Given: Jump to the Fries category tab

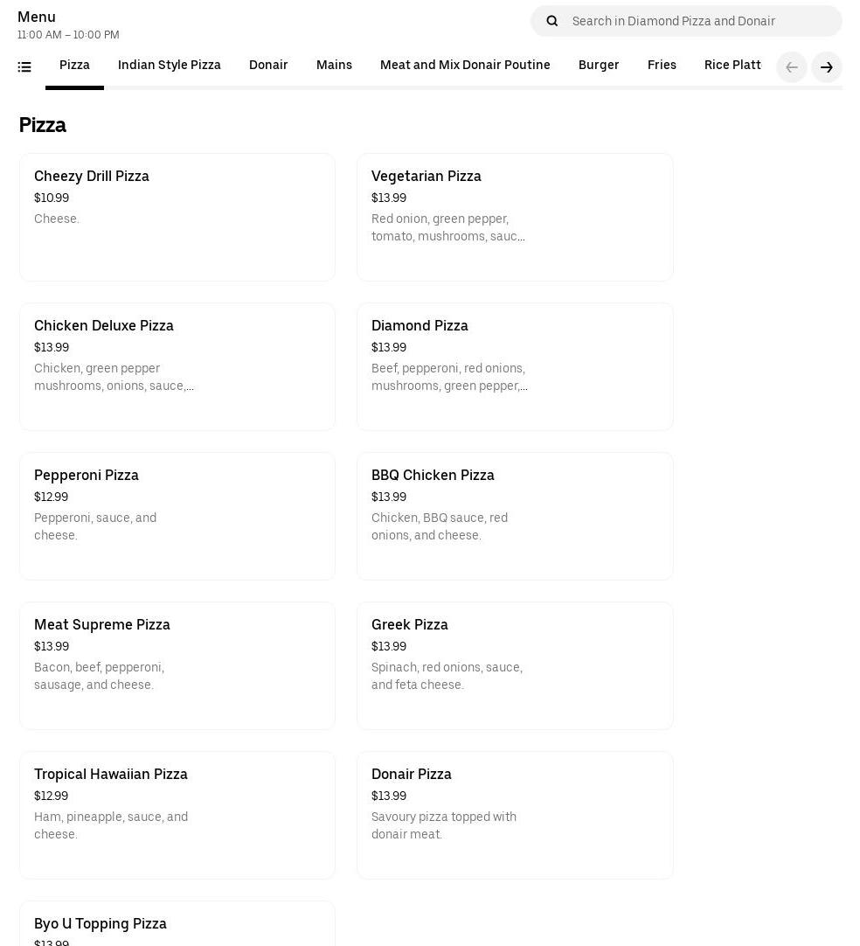Looking at the screenshot, I should pyautogui.click(x=662, y=66).
